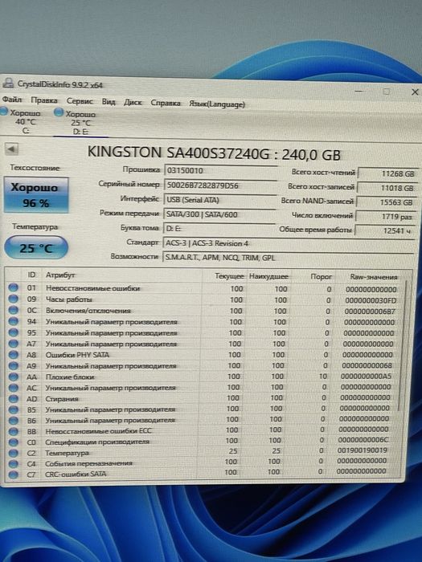Click status dot for C7 CRC-ошибки SATA
The width and height of the screenshot is (422, 562).
click(x=13, y=474)
